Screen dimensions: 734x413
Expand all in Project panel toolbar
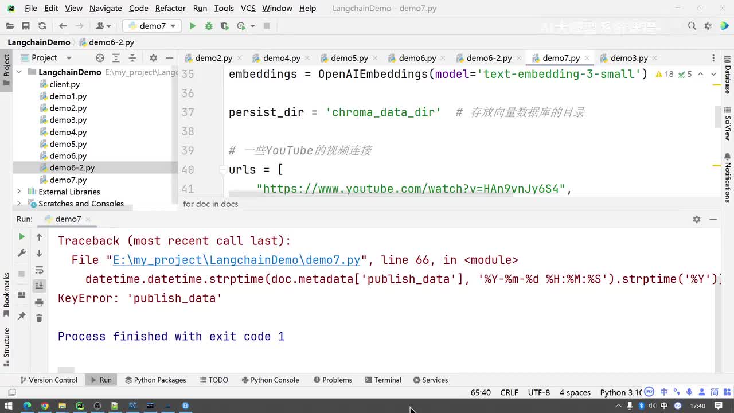pos(116,58)
